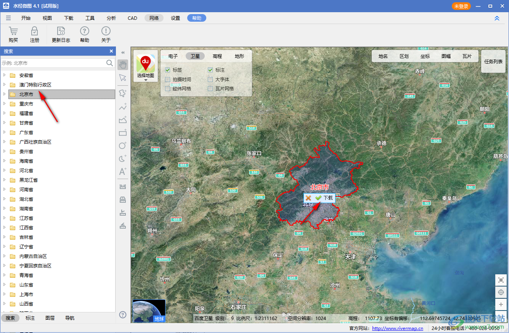Switch map type to 高程

217,56
